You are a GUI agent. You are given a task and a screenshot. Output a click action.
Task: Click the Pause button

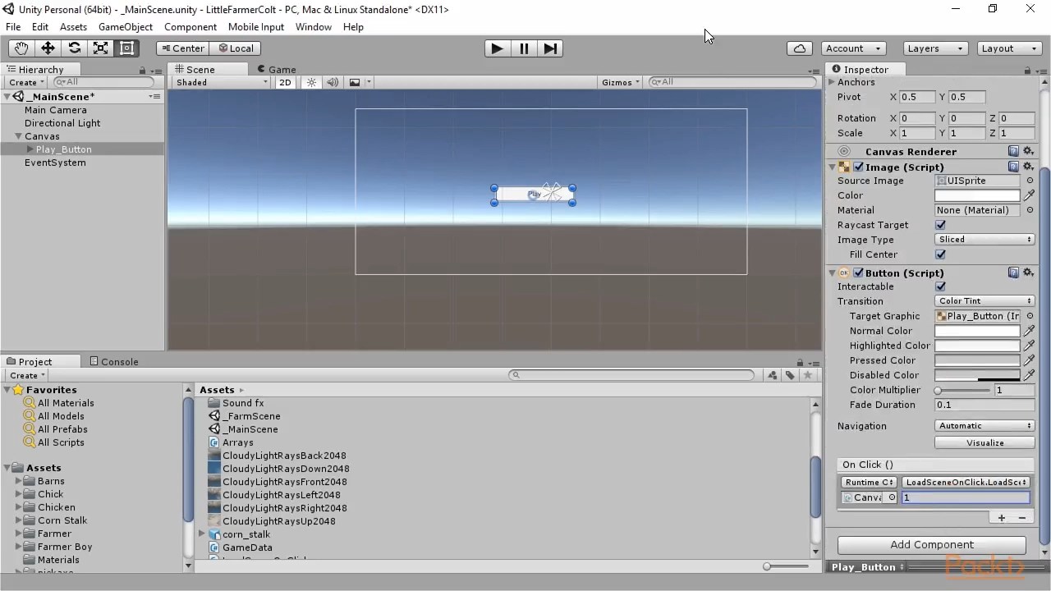tap(524, 48)
